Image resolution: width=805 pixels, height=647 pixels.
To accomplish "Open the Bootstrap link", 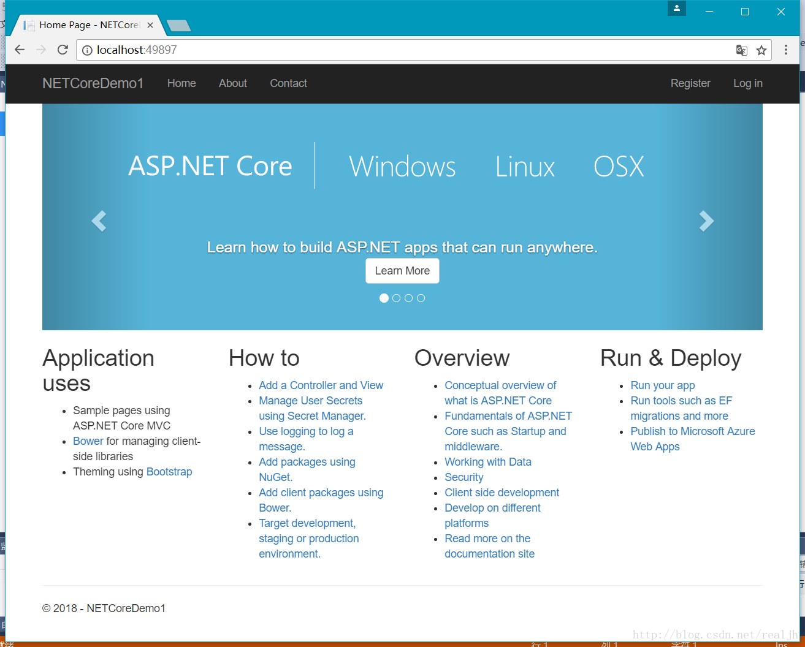I will [x=169, y=472].
